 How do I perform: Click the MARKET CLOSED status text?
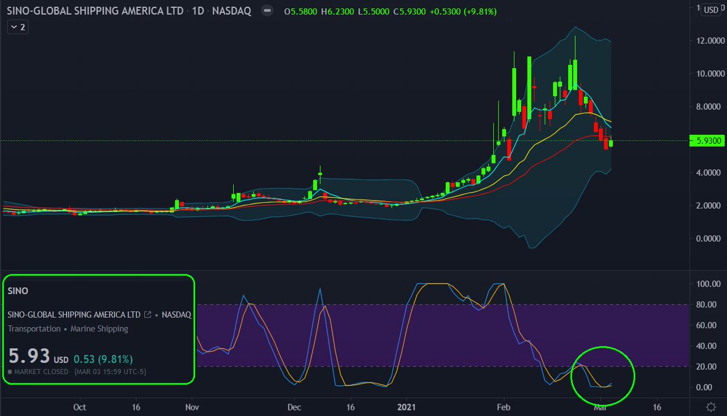point(42,372)
